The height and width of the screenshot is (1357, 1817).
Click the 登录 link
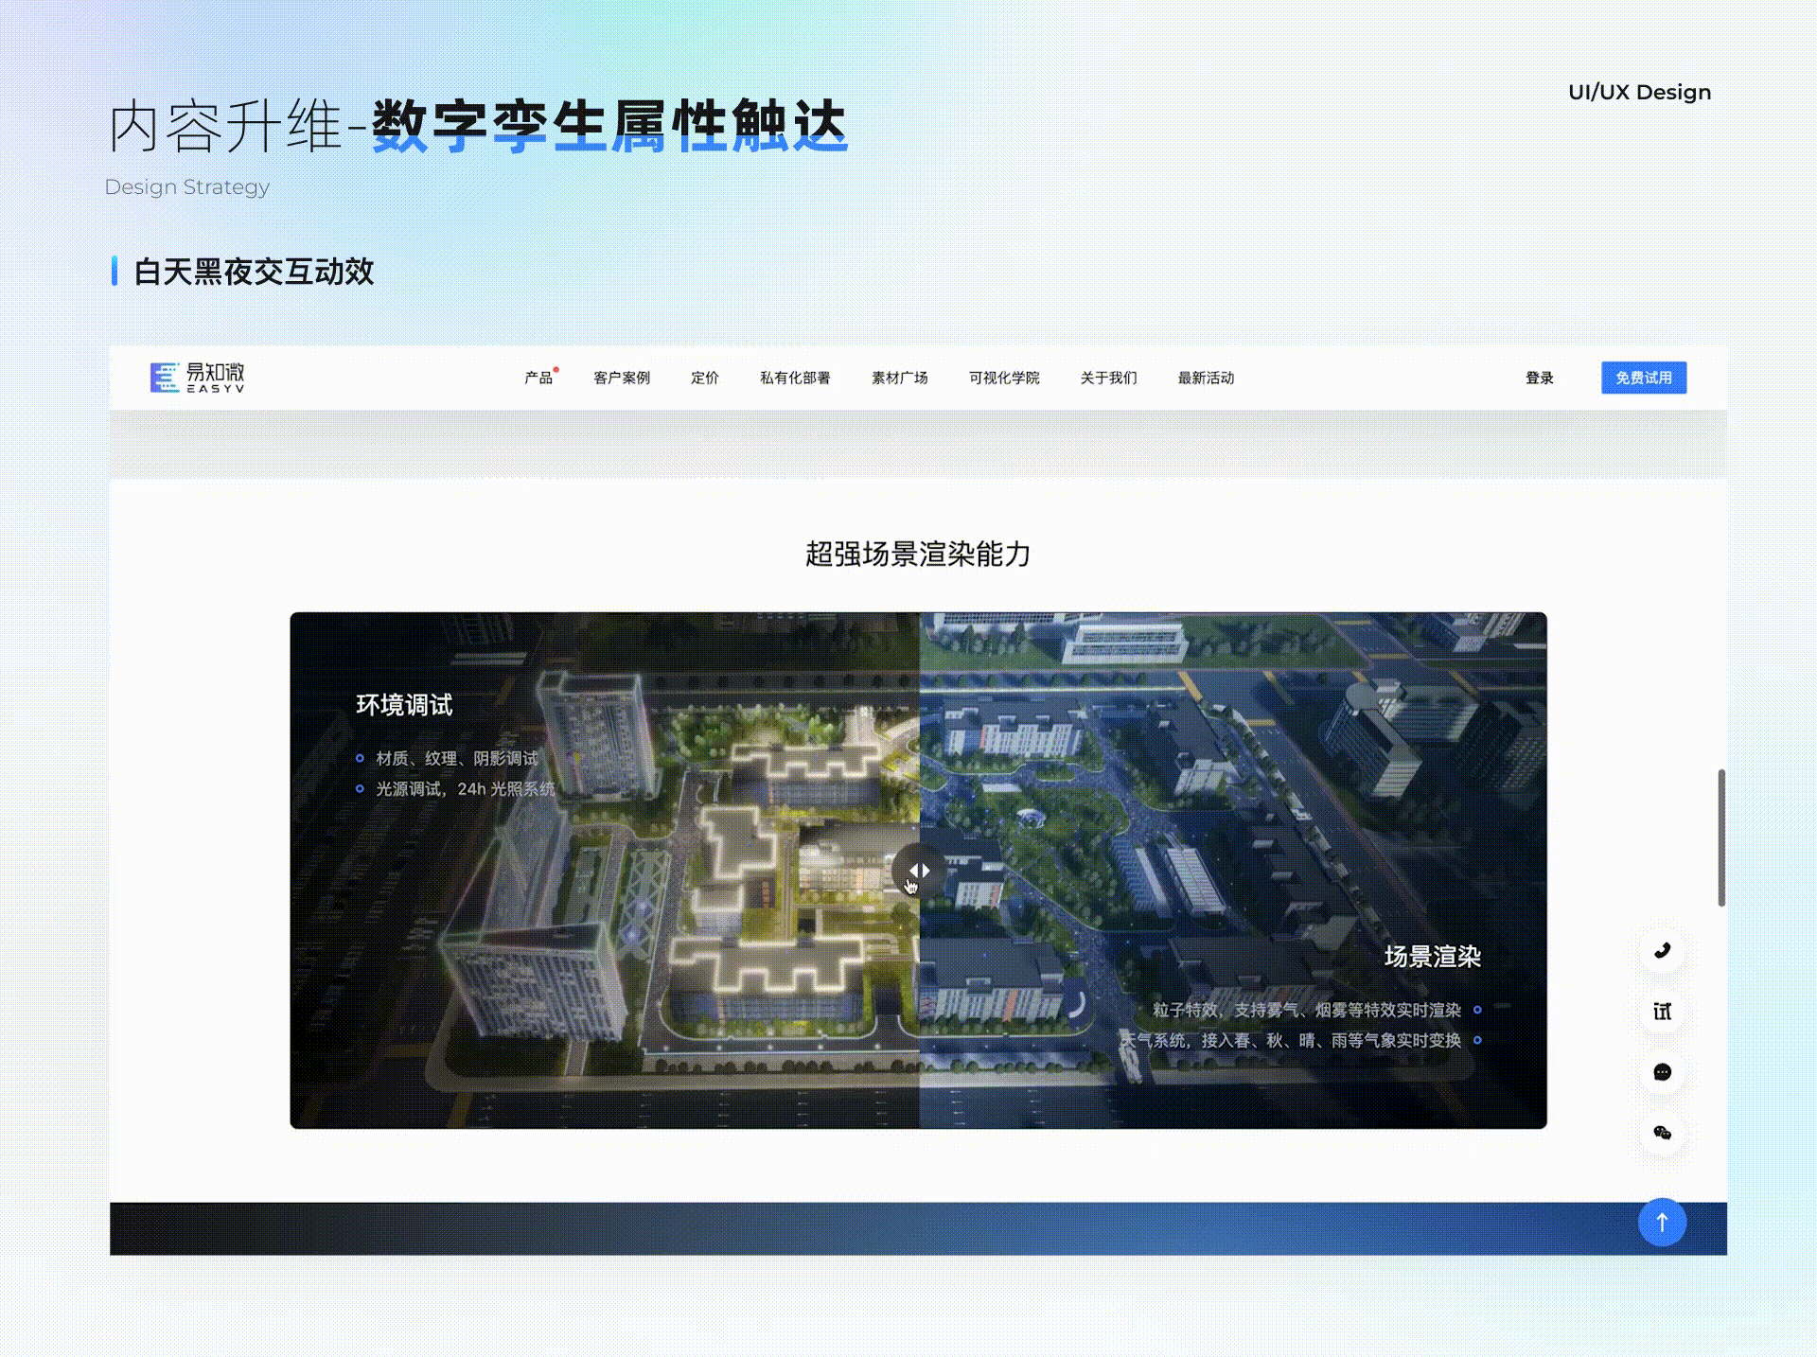[x=1540, y=378]
